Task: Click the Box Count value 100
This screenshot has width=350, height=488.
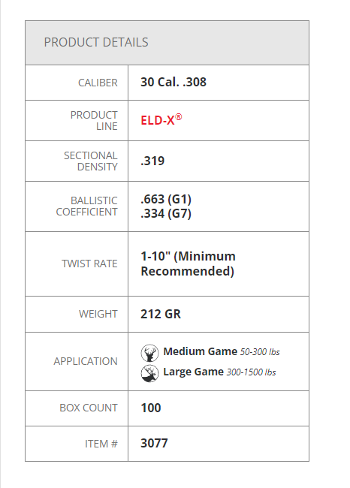Action: (151, 408)
